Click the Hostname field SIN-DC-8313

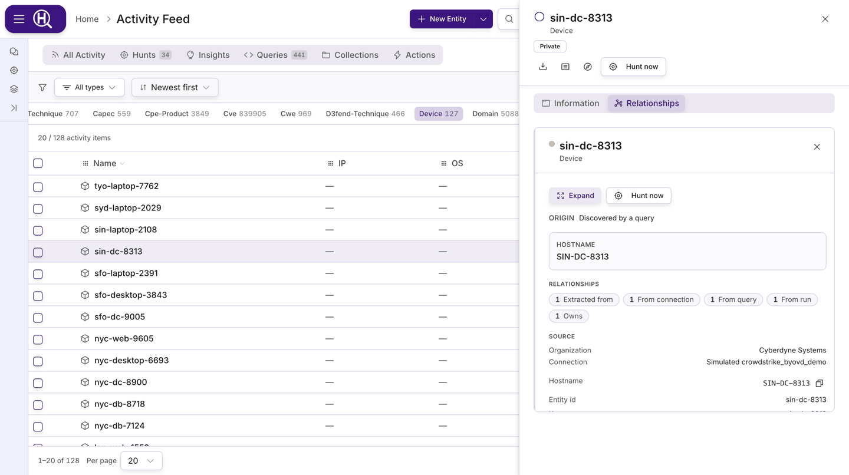click(687, 251)
